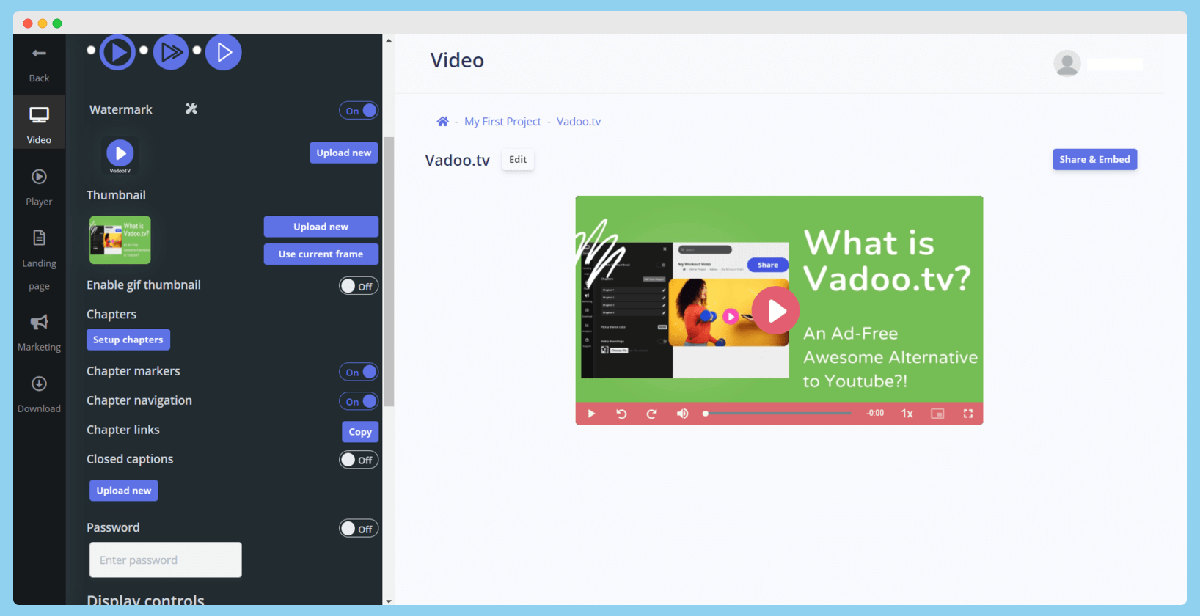The width and height of the screenshot is (1200, 616).
Task: Enable picture-in-picture mode icon
Action: 937,414
